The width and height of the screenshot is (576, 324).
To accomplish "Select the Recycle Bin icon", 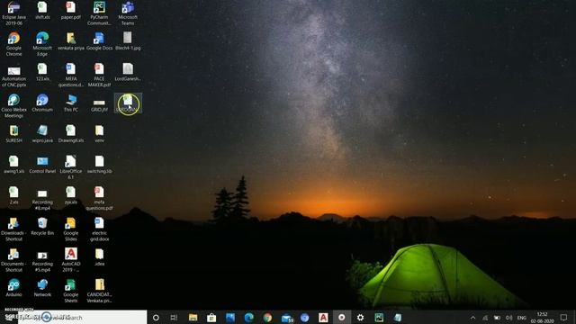I will [42, 226].
